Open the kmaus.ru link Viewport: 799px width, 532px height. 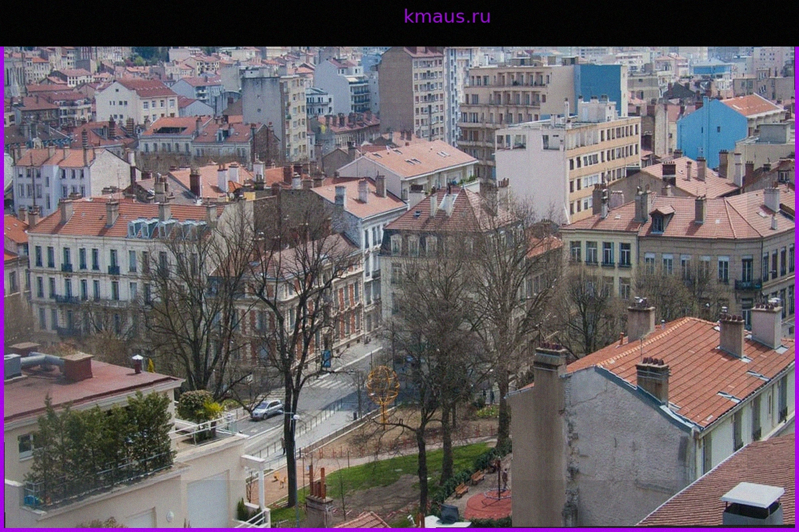[447, 17]
